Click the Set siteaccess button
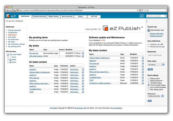 [149, 101]
